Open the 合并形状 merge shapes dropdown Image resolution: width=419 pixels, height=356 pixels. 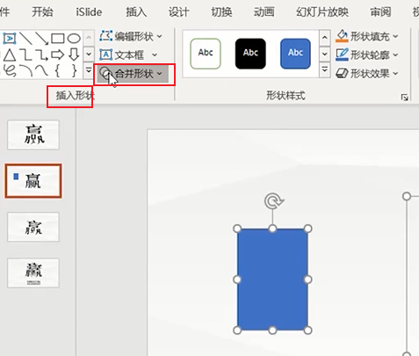point(133,74)
